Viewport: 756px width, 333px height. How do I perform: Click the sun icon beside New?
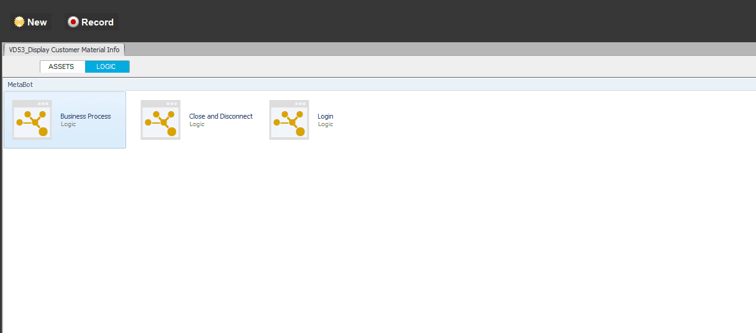19,22
